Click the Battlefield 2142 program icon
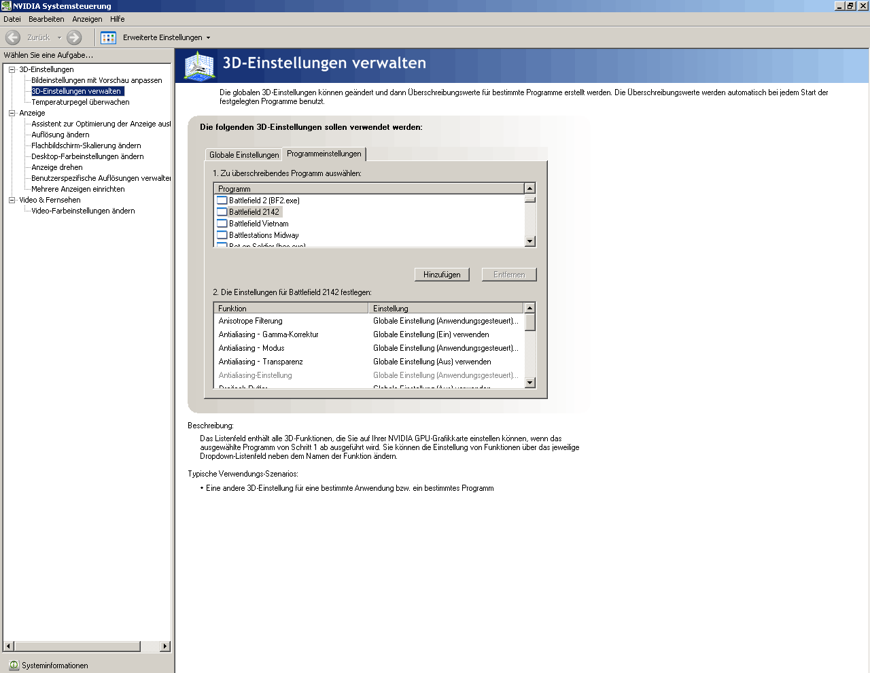The width and height of the screenshot is (870, 673). [222, 211]
